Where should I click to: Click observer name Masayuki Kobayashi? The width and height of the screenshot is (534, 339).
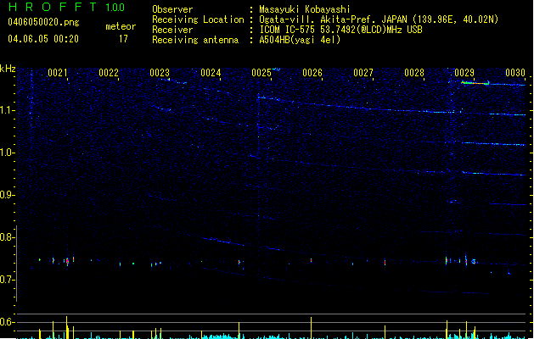(x=305, y=9)
